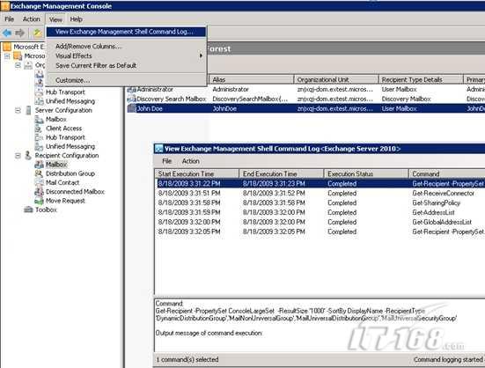Image resolution: width=485 pixels, height=368 pixels.
Task: Click the Microsoft Exchange root node icon
Action: click(x=7, y=47)
